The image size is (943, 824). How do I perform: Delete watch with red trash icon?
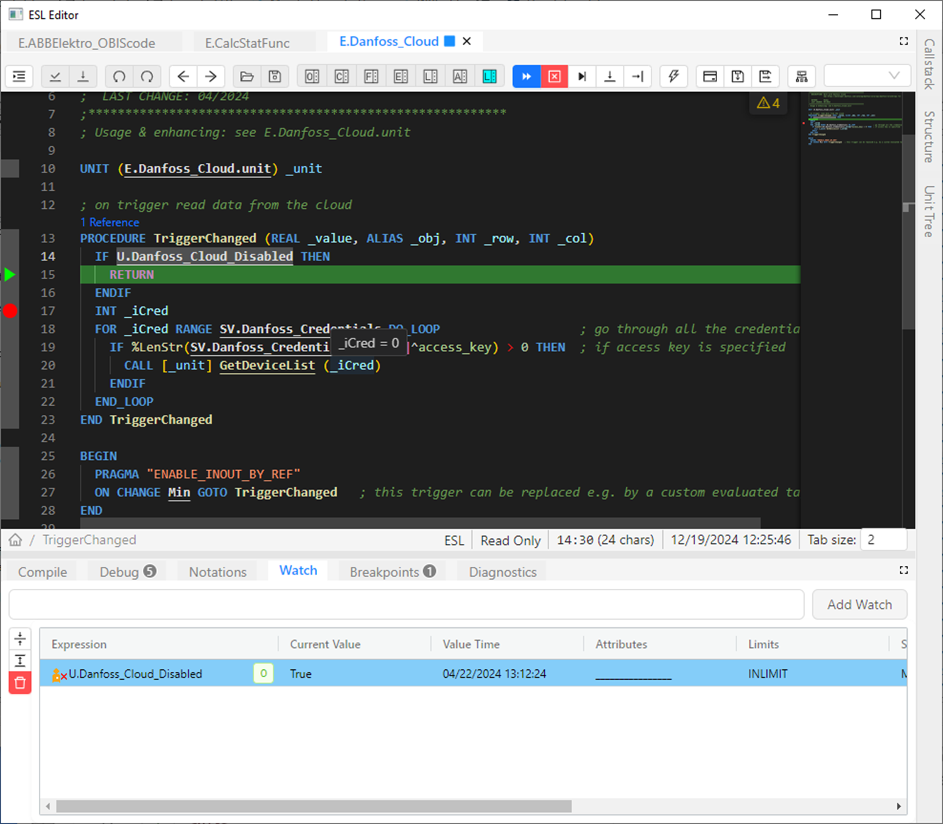[x=20, y=683]
